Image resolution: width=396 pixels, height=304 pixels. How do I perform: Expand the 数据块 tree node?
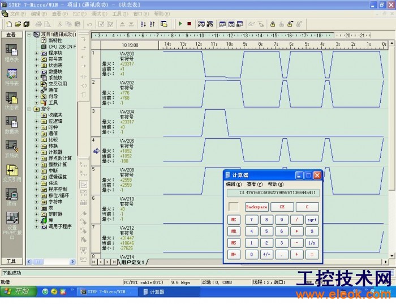point(36,71)
